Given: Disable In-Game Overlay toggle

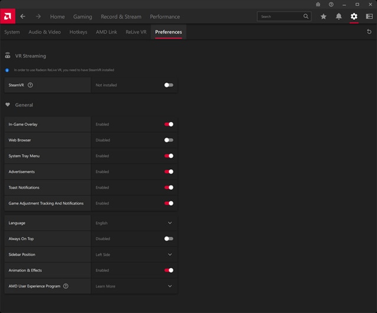Looking at the screenshot, I should point(169,124).
